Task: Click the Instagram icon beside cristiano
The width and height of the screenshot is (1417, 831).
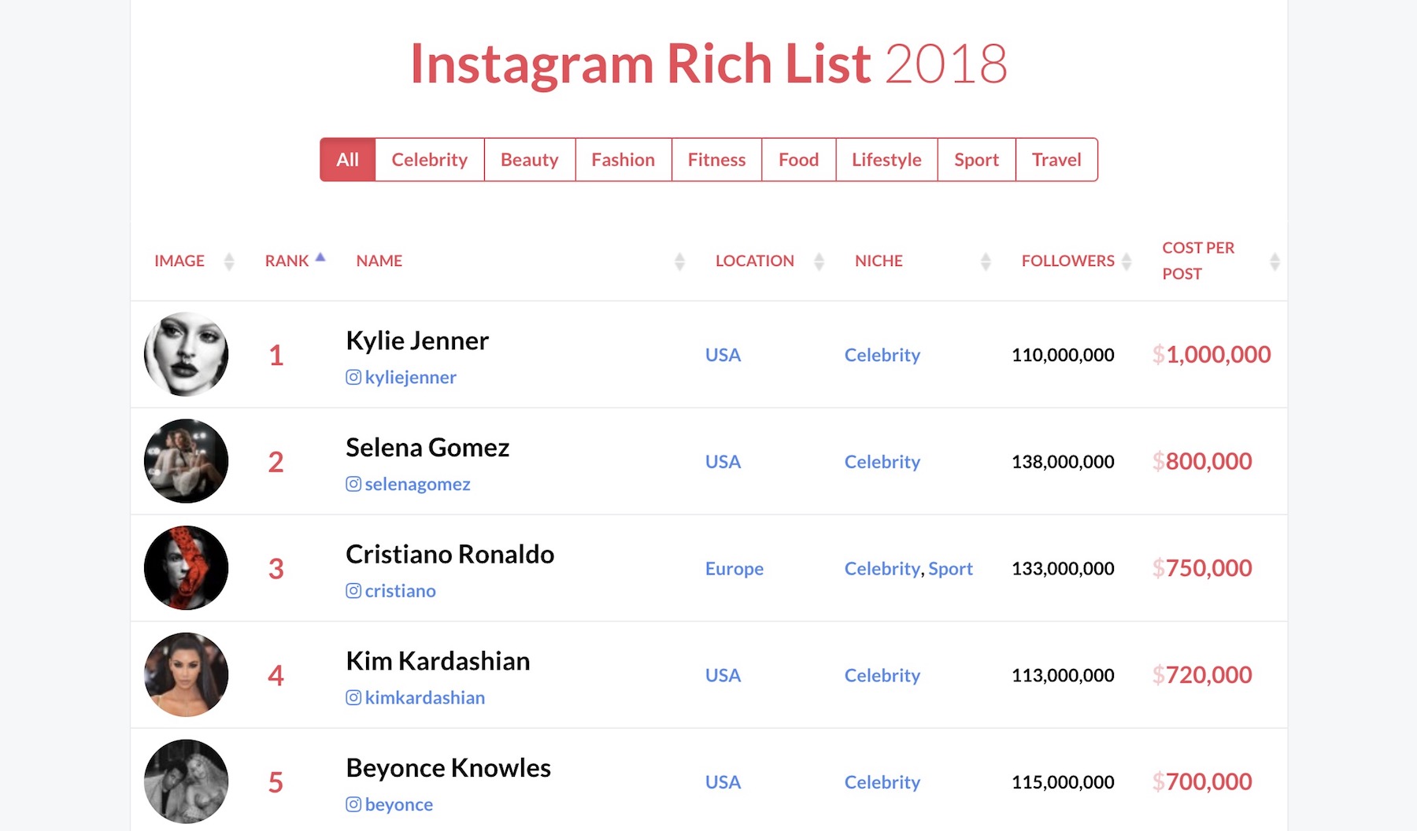Action: coord(353,590)
